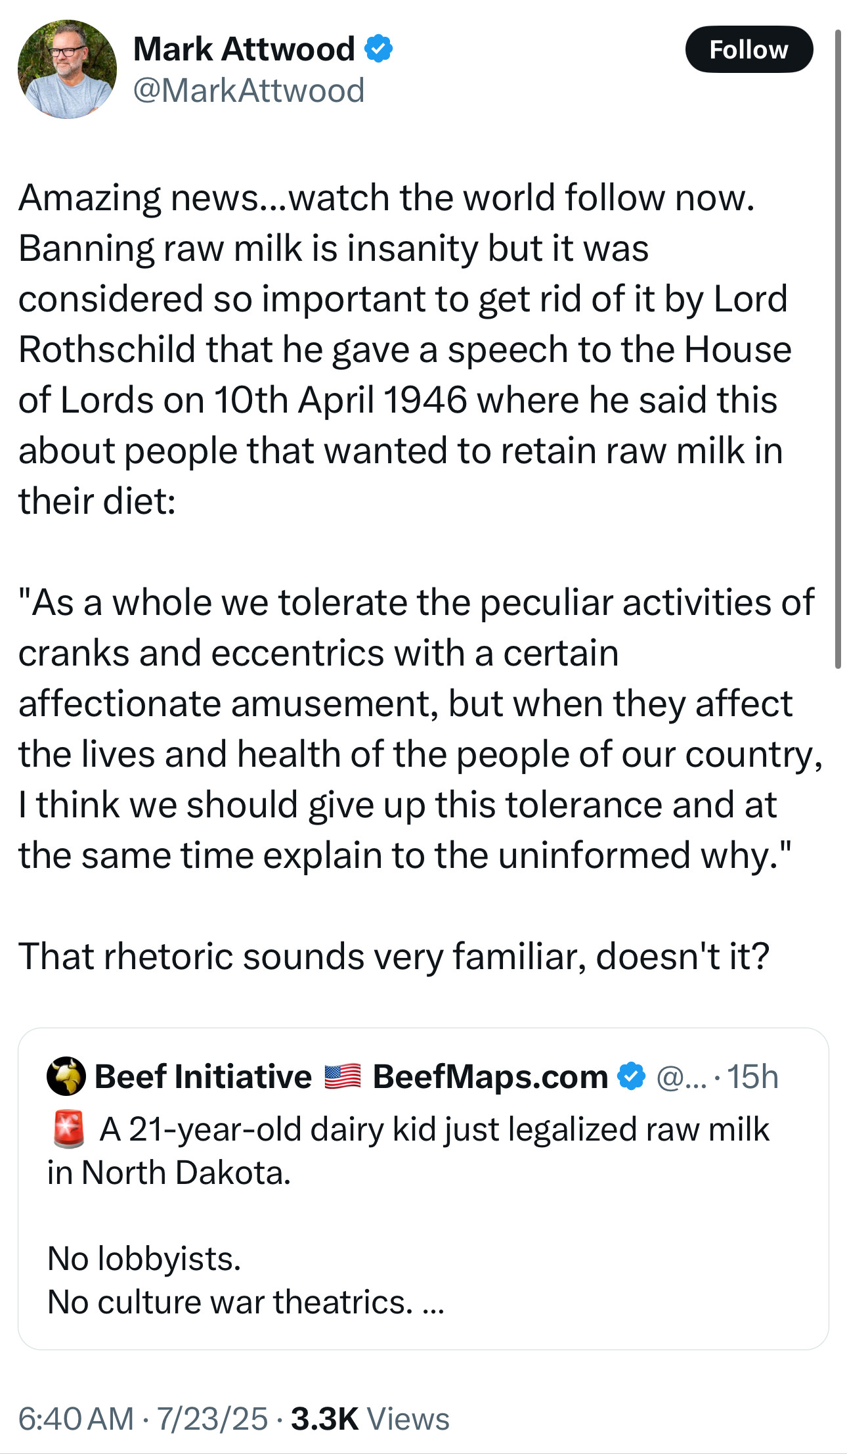
Task: Open the Beef Initiative avatar icon
Action: tap(66, 1076)
